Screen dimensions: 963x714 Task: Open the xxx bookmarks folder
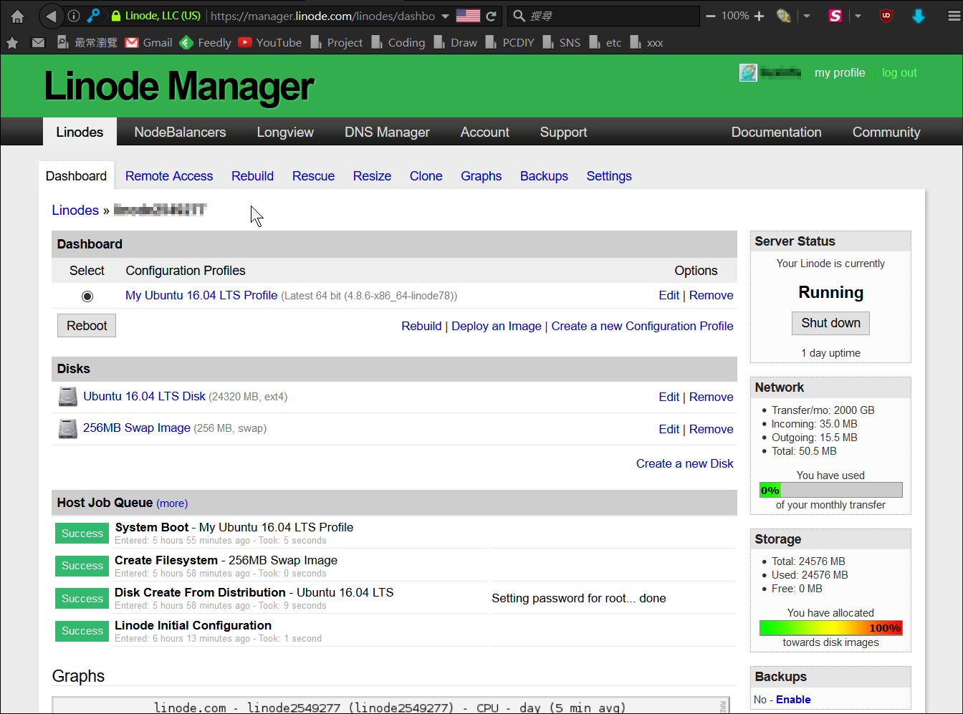[x=646, y=43]
